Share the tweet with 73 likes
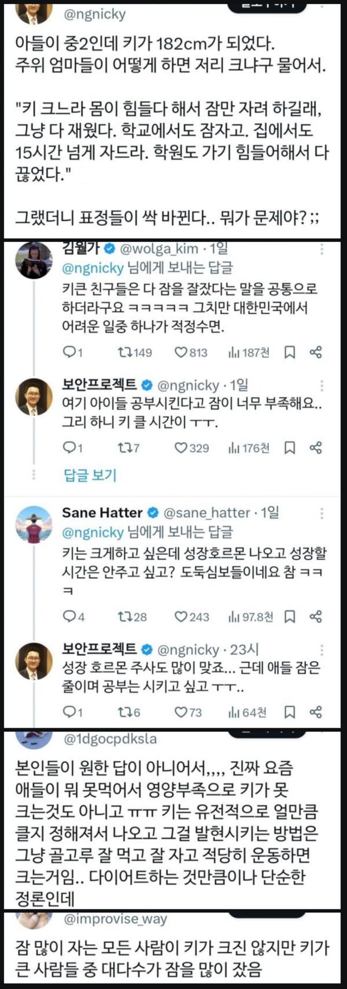The width and height of the screenshot is (347, 989). pos(316,712)
